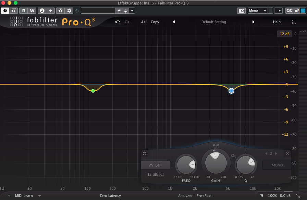Viewport: 307px width, 200px height.
Task: Switch A/B setting with the 'a' icon
Action: pos(42,11)
